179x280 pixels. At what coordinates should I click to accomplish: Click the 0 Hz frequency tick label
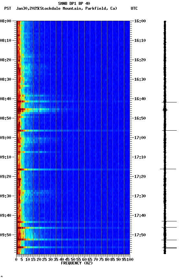click(x=17, y=260)
